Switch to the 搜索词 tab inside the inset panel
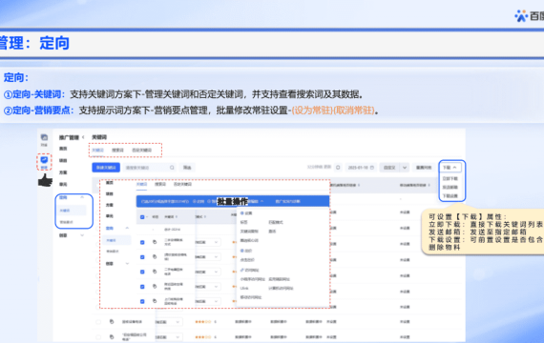This screenshot has height=343, width=544. pyautogui.click(x=160, y=184)
